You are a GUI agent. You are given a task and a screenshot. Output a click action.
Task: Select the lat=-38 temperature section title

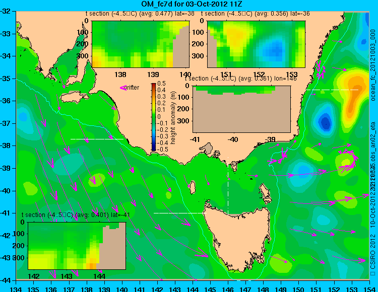140,14
